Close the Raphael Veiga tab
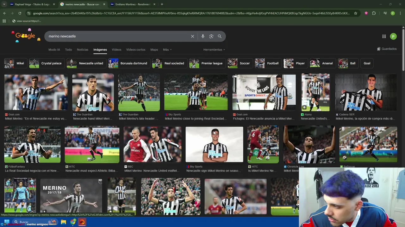This screenshot has height=227, width=405. [x=54, y=4]
